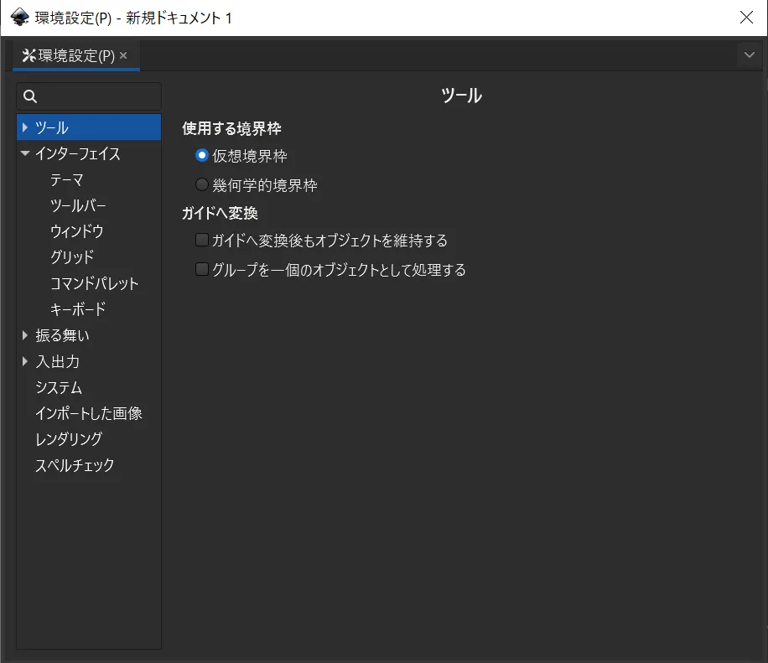This screenshot has height=663, width=768.
Task: Select the 仮想境界枠 radio button
Action: tap(202, 156)
